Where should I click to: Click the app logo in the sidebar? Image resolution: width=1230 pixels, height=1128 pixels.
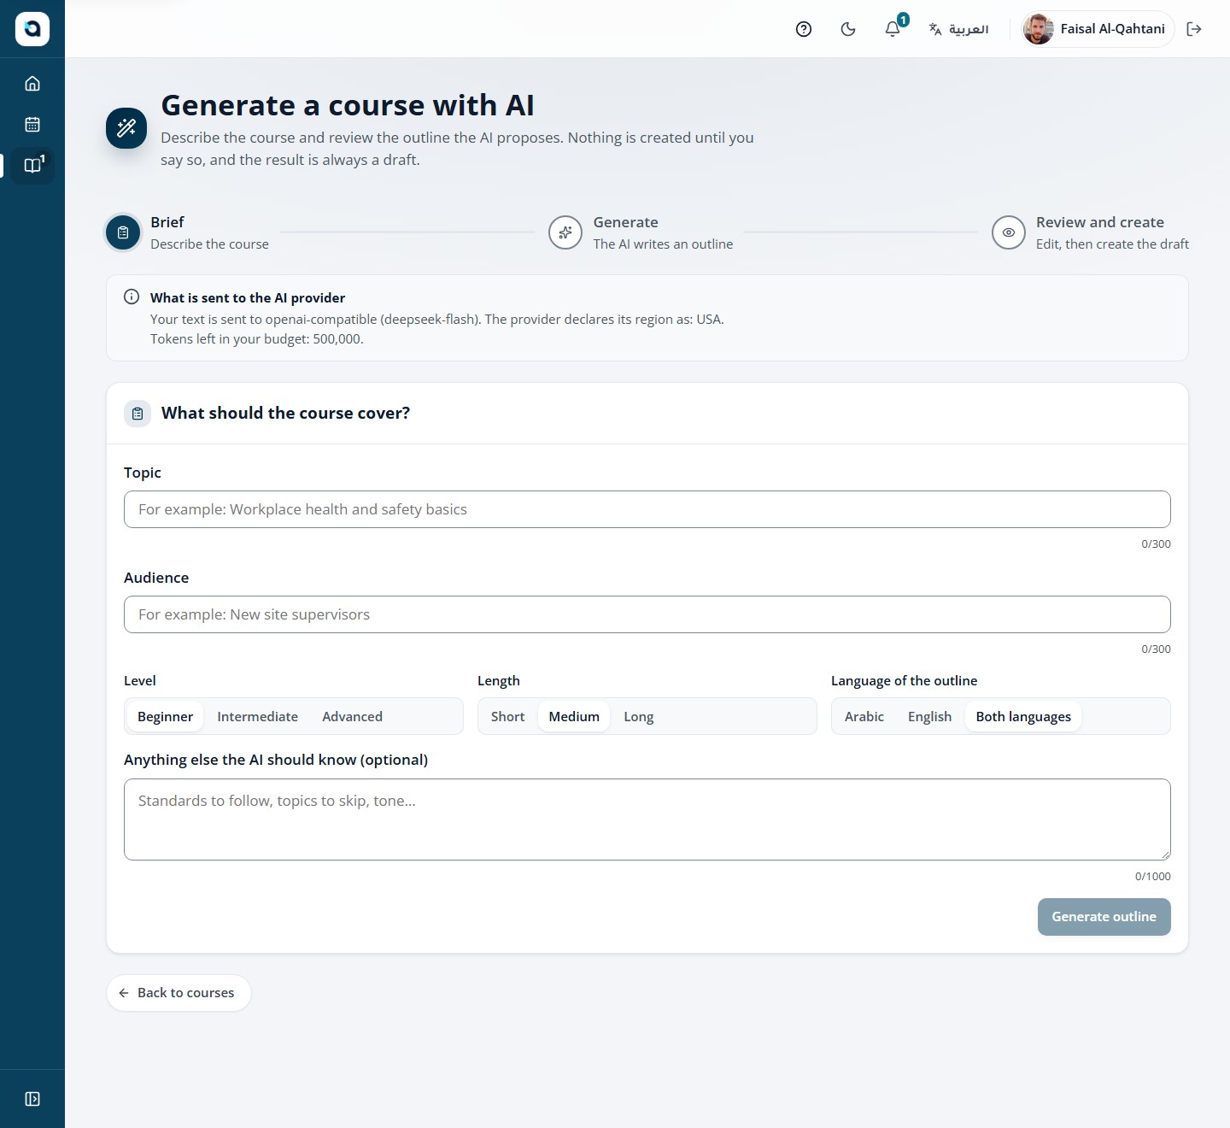pos(32,29)
